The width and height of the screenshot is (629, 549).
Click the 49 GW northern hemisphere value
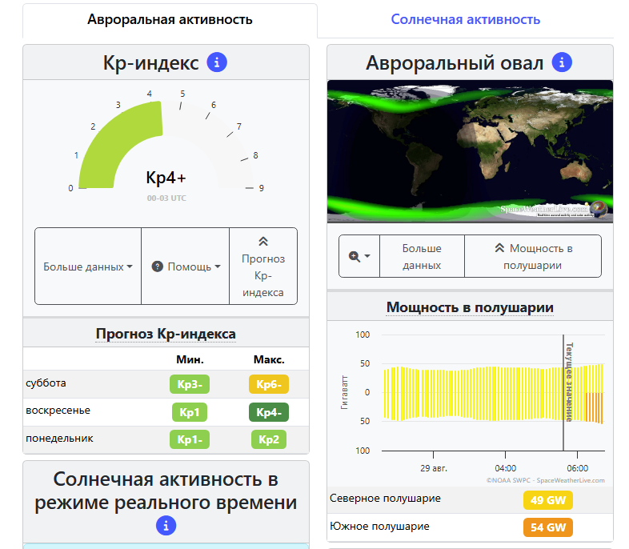[x=548, y=500]
